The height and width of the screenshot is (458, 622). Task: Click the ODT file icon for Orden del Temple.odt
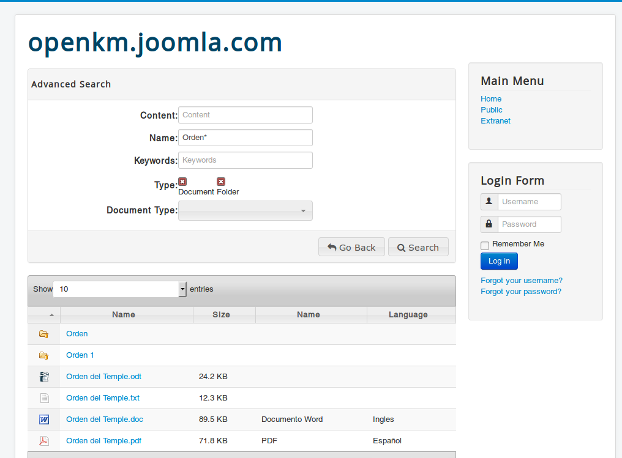pyautogui.click(x=44, y=377)
